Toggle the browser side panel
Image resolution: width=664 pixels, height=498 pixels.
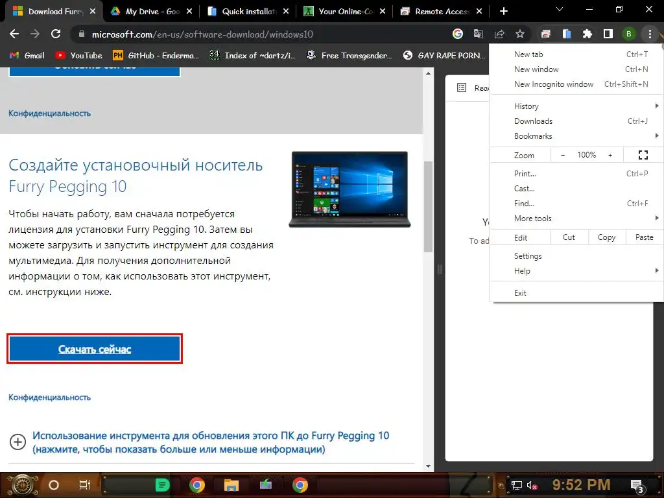608,34
